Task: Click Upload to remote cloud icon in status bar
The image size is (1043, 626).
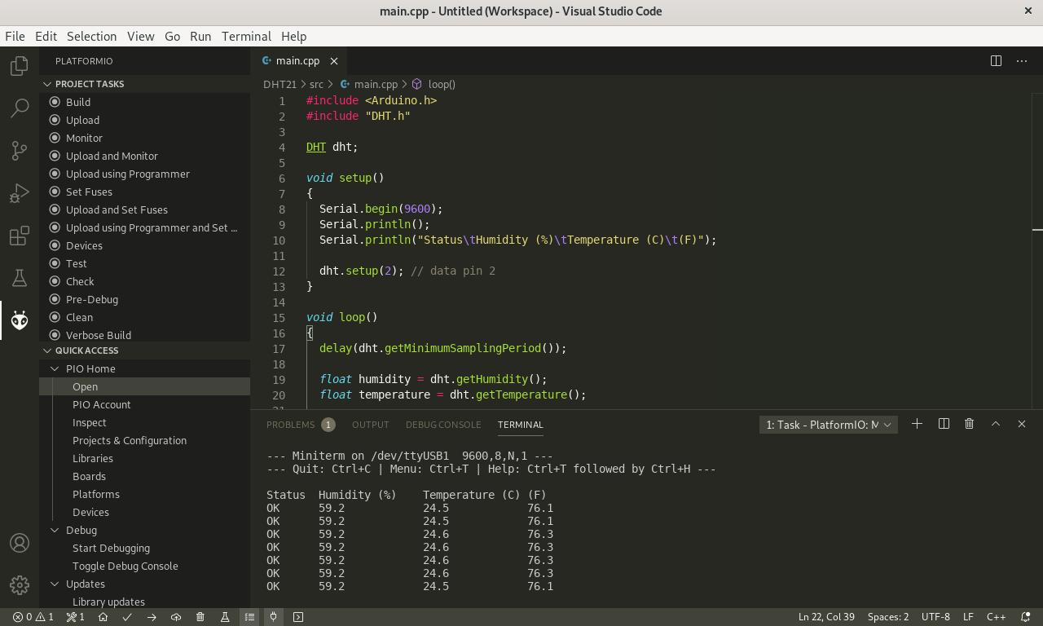Action: tap(176, 617)
